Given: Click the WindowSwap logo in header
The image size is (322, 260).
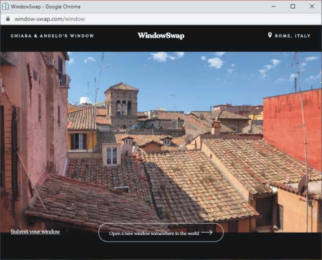Looking at the screenshot, I should tap(161, 35).
